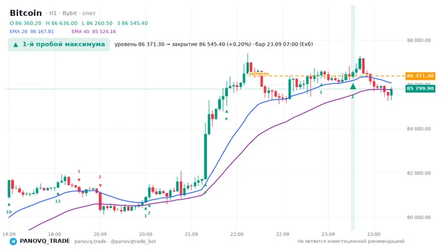The image size is (442, 249).
Task: Click the 22:00 time axis label
Action: (x=237, y=234)
